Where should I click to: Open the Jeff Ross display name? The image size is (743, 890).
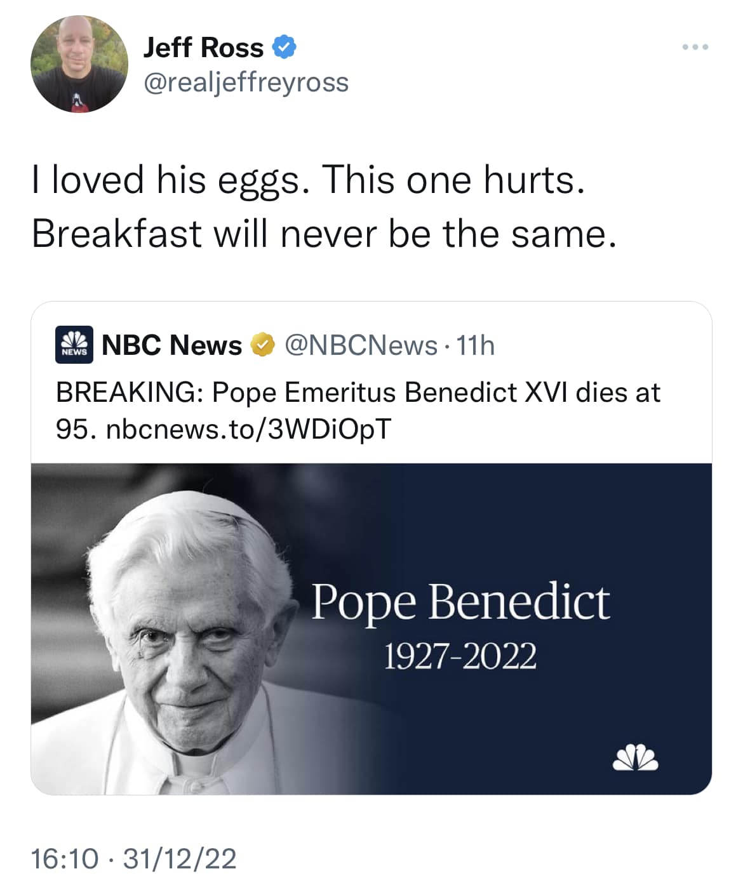coord(203,48)
